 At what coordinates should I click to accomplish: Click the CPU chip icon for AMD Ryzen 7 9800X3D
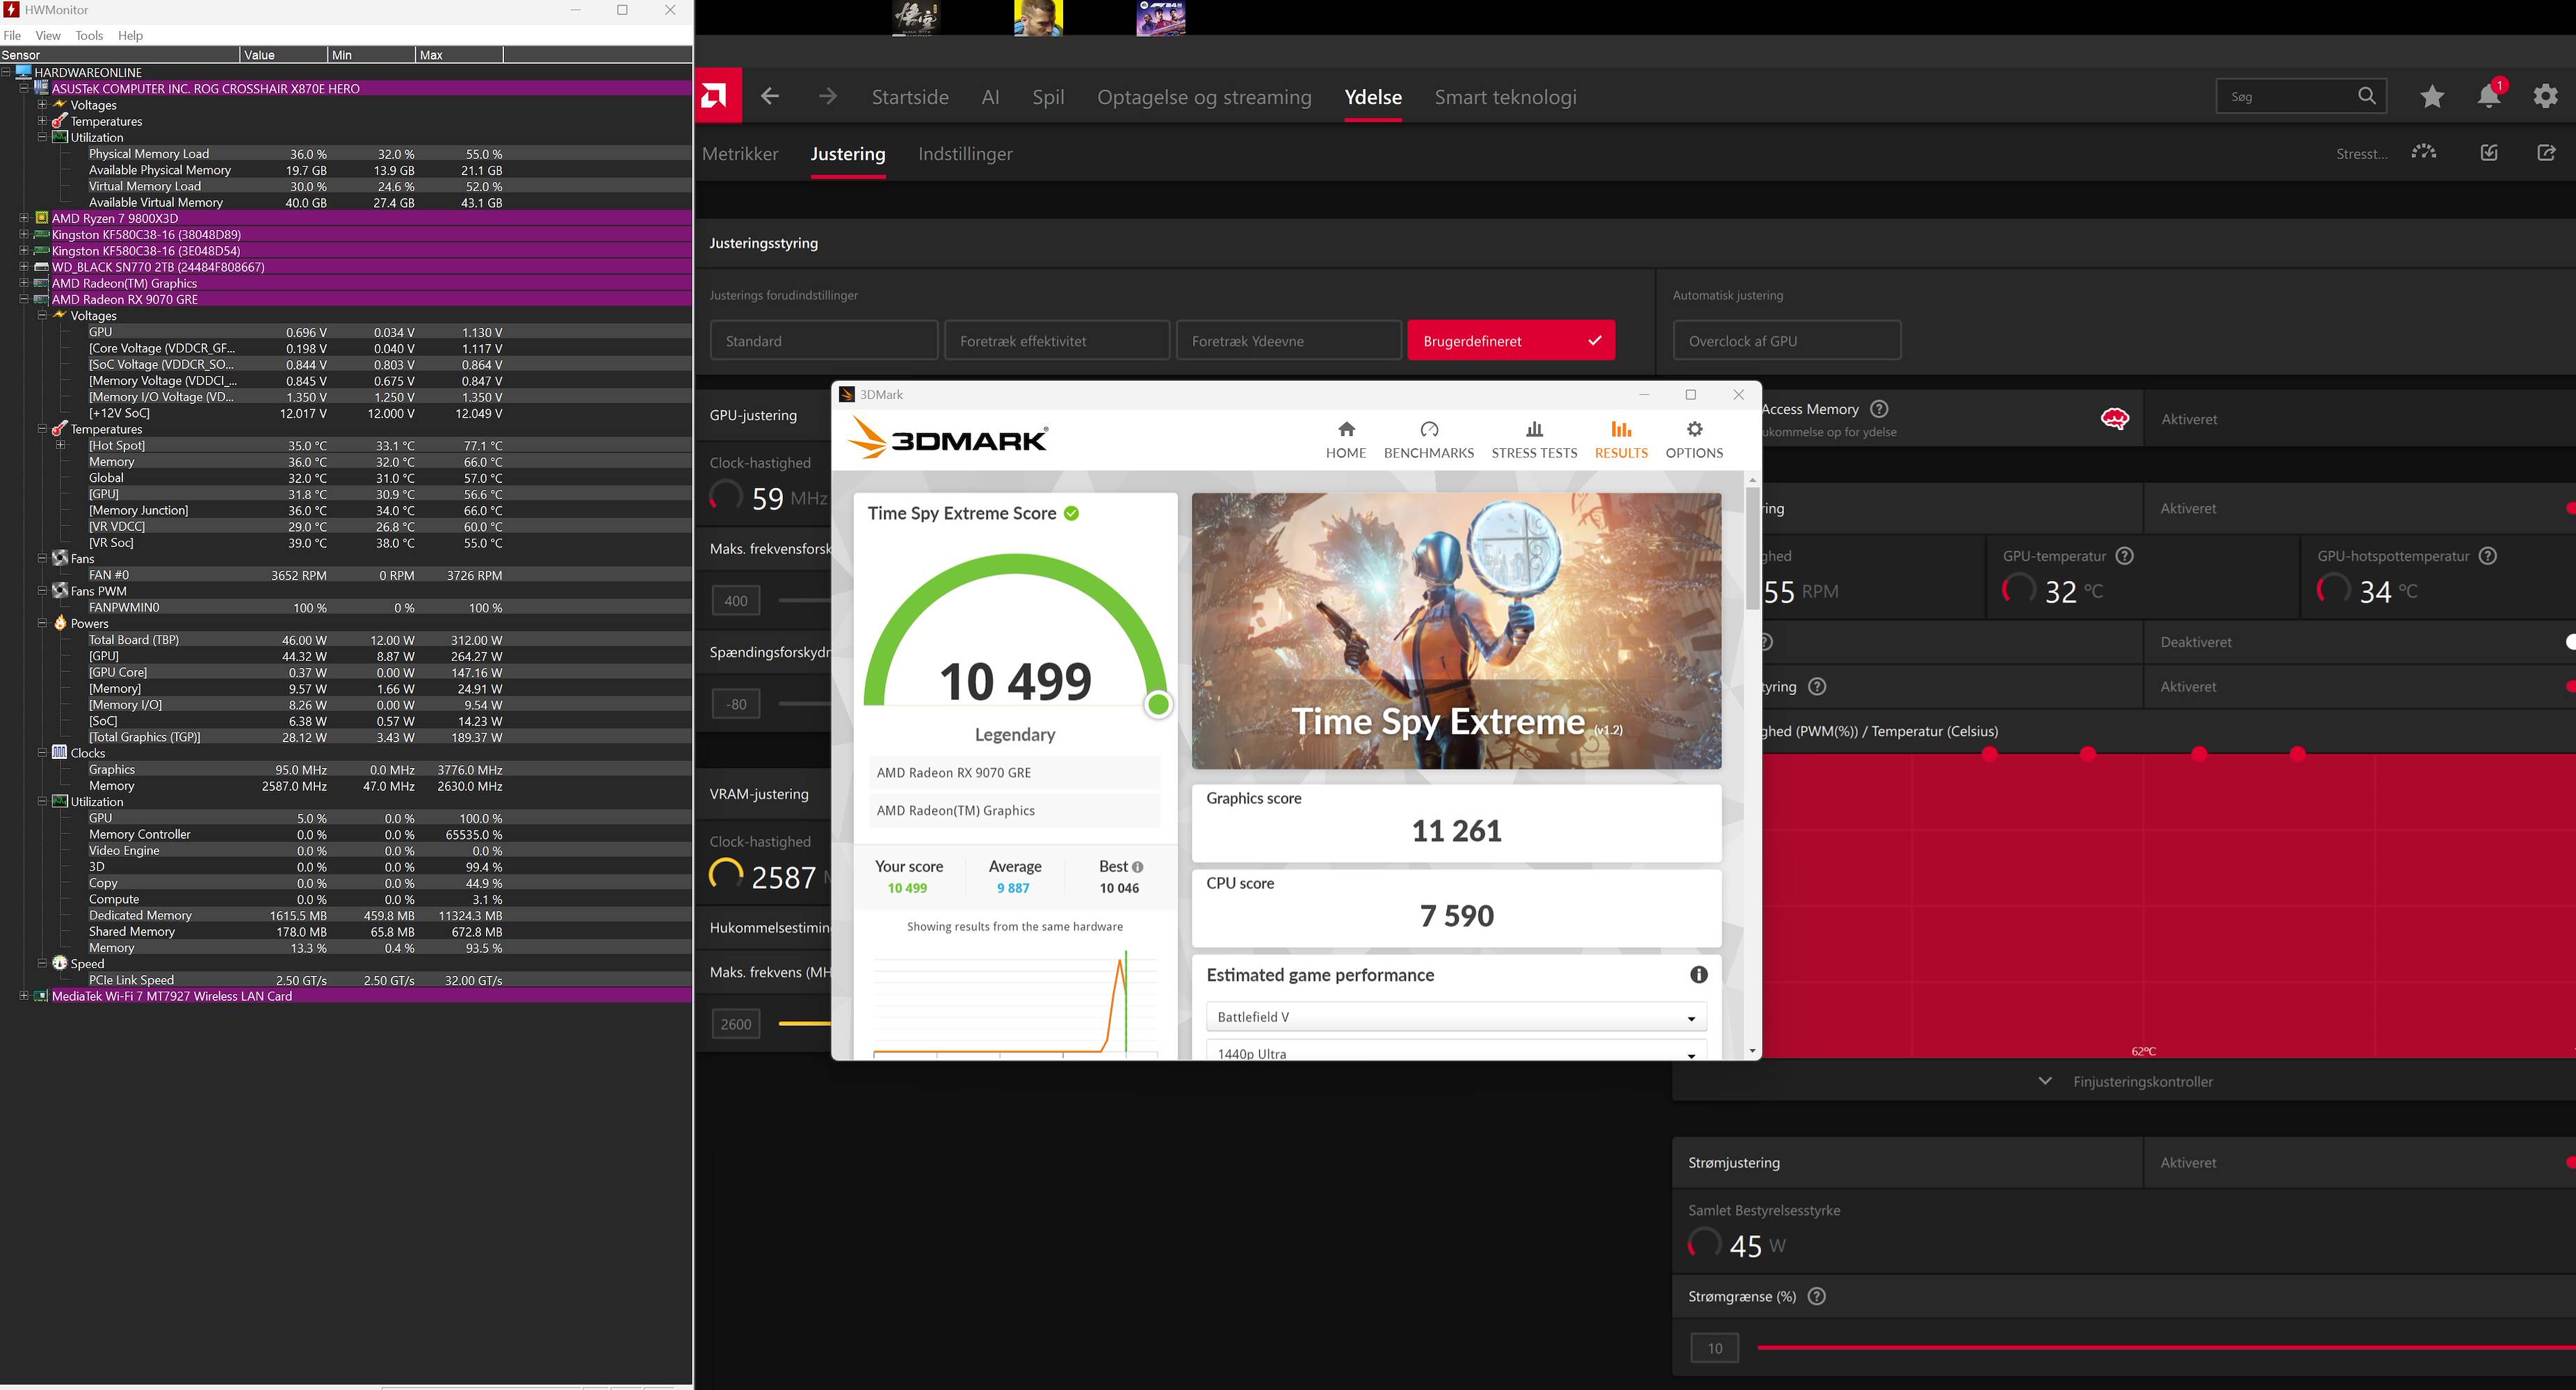41,218
